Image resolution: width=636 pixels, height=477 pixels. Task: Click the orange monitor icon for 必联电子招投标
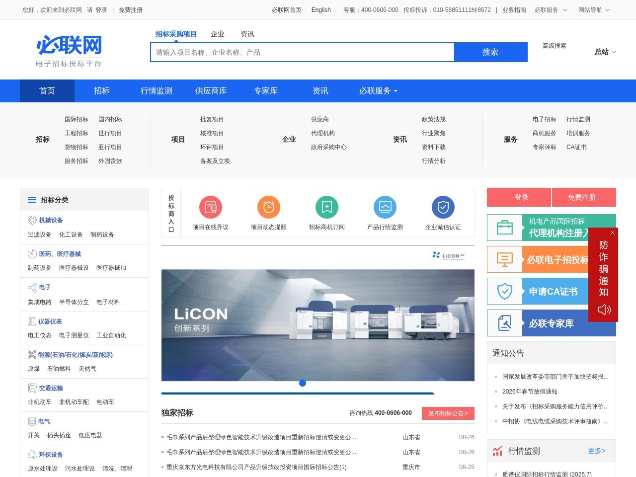[x=505, y=259]
